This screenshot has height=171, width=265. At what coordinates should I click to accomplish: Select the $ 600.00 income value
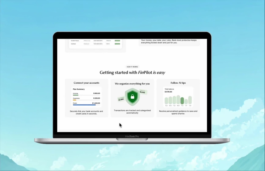coord(97,93)
